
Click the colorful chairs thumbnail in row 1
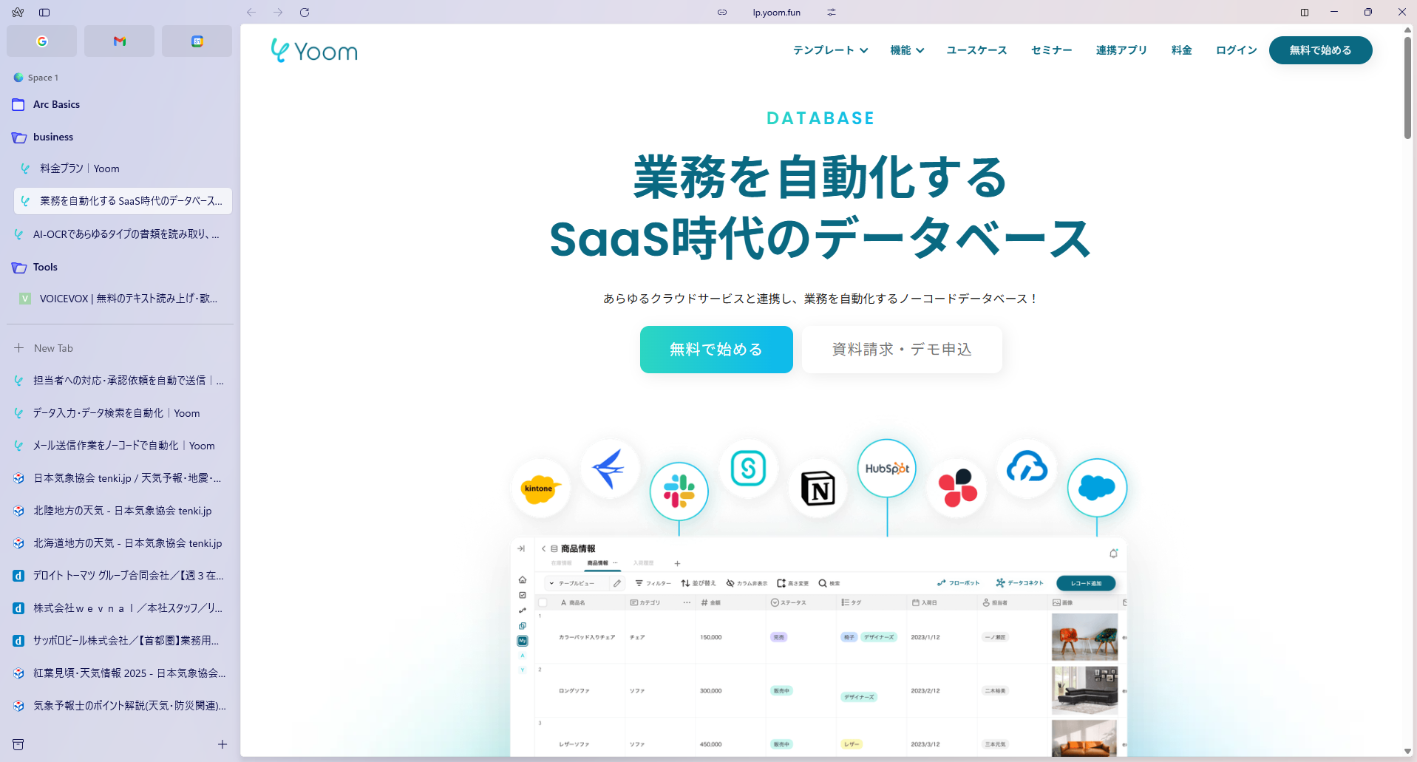point(1084,637)
